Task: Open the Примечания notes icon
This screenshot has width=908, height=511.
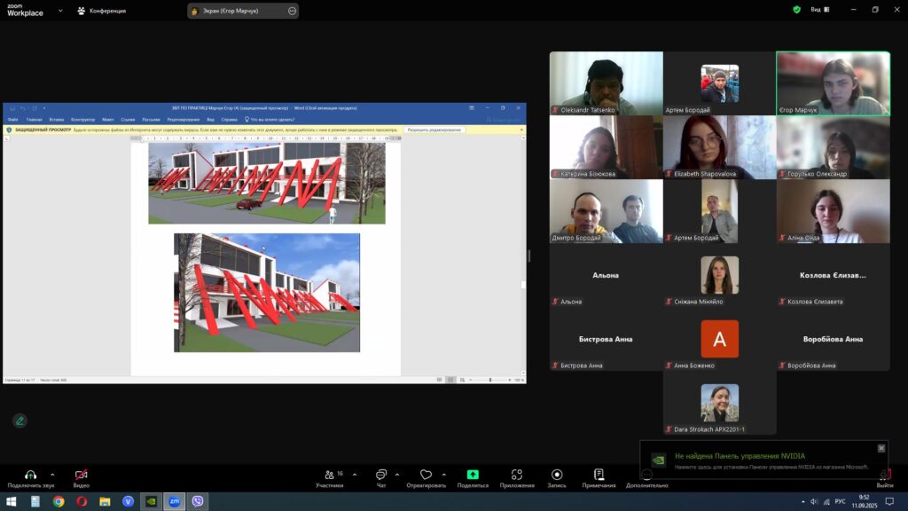Action: click(599, 475)
